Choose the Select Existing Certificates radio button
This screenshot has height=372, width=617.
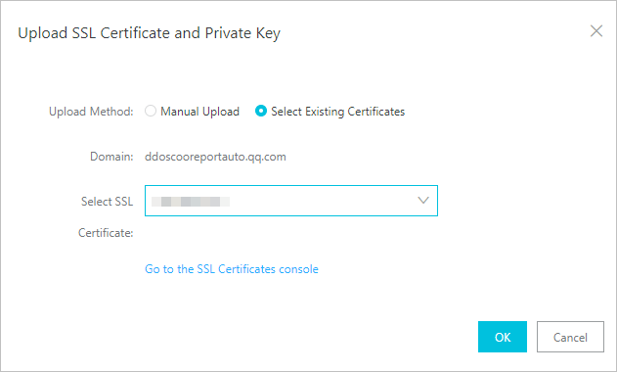[260, 112]
